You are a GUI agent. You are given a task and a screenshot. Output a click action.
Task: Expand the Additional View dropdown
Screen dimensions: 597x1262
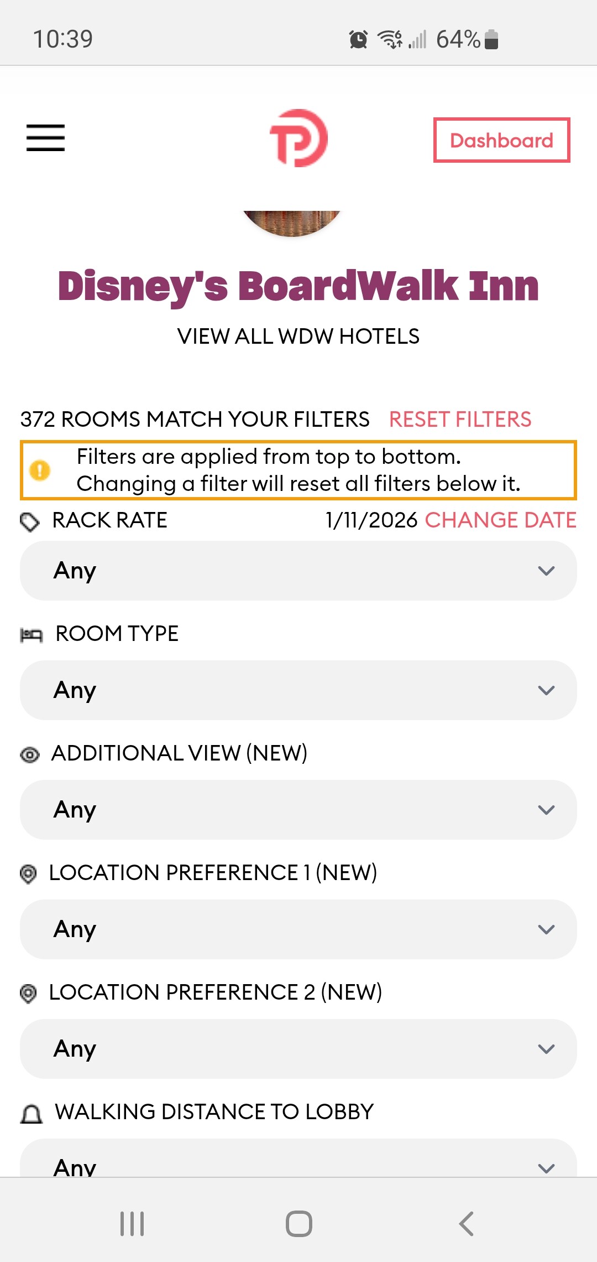(x=298, y=810)
